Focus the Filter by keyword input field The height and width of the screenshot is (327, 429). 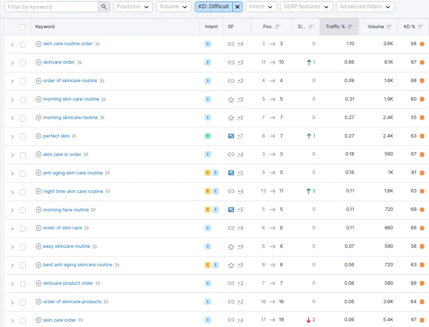[x=52, y=7]
